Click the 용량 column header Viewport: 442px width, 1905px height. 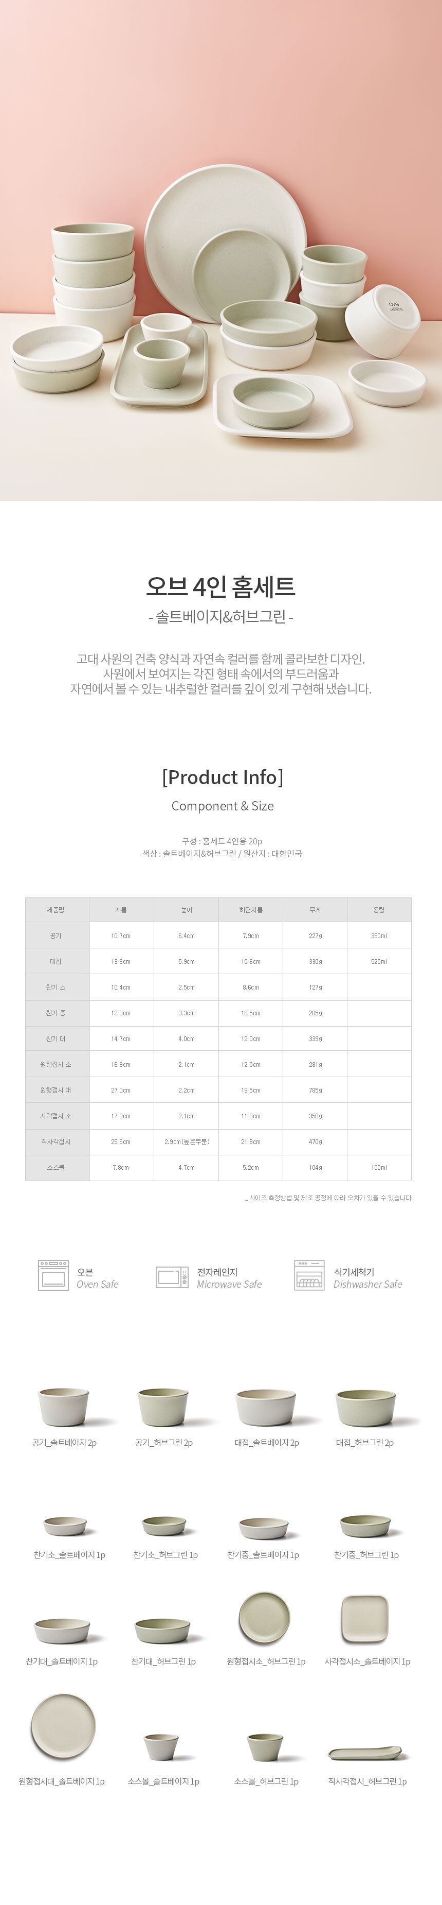(x=379, y=910)
